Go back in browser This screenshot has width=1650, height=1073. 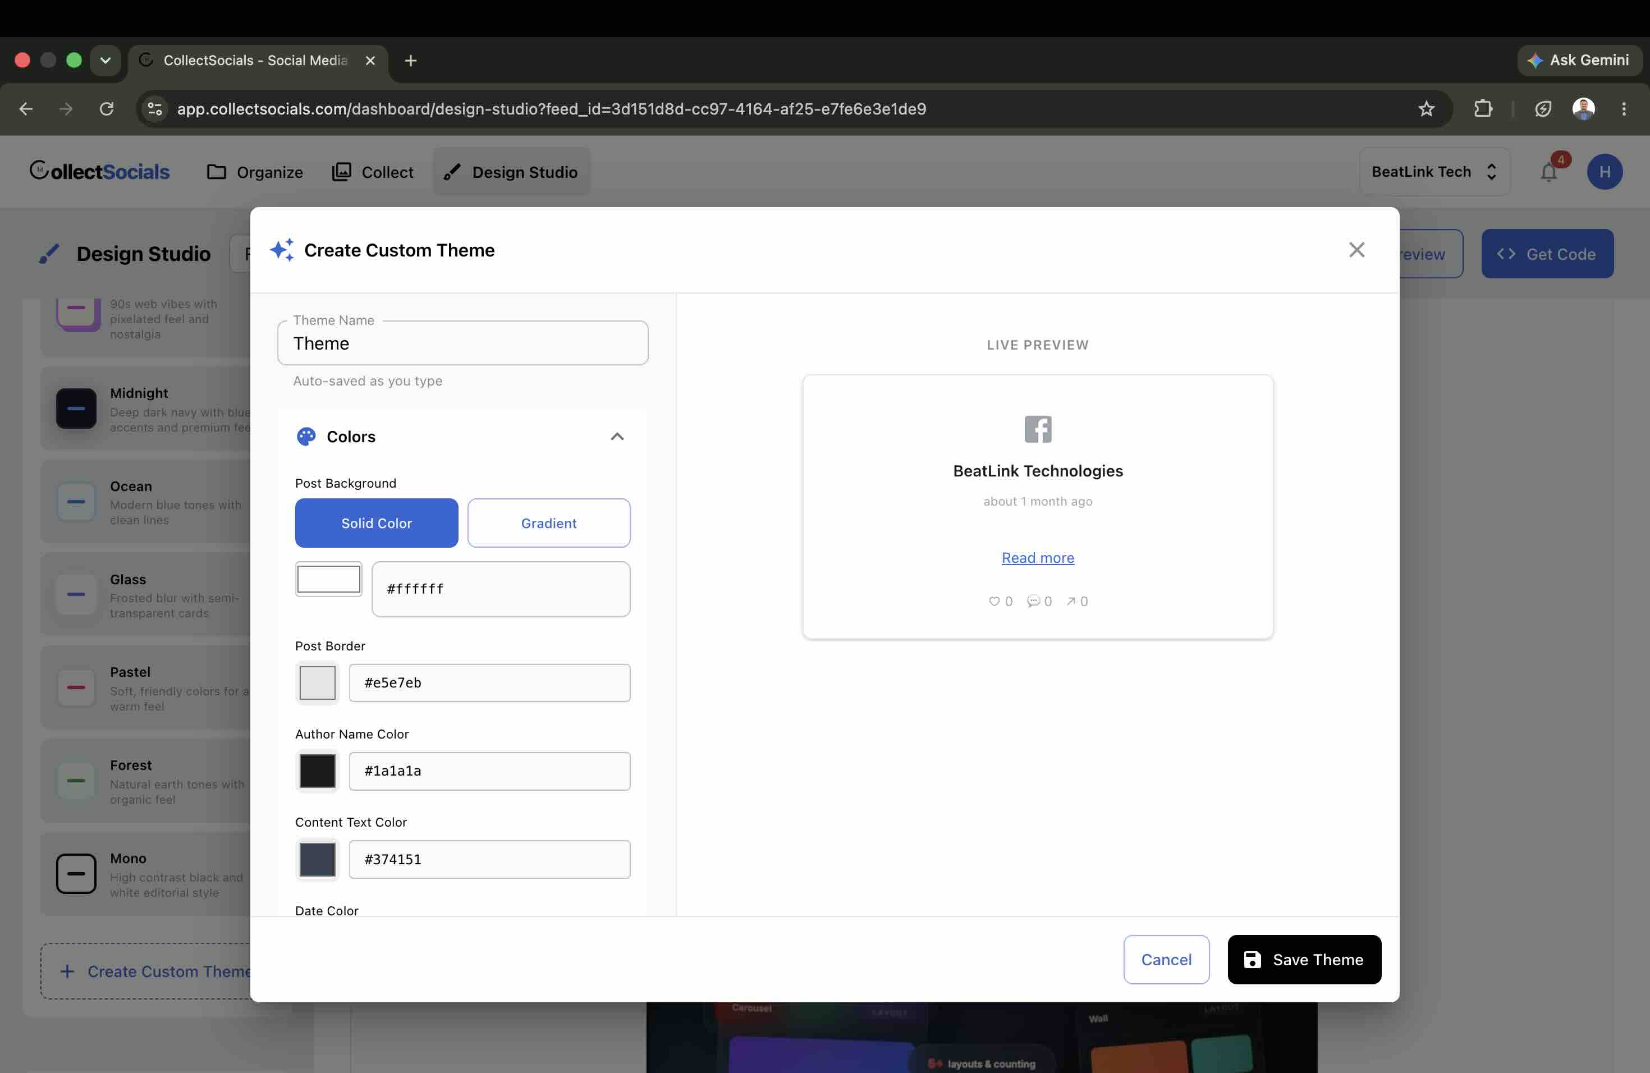(x=26, y=109)
